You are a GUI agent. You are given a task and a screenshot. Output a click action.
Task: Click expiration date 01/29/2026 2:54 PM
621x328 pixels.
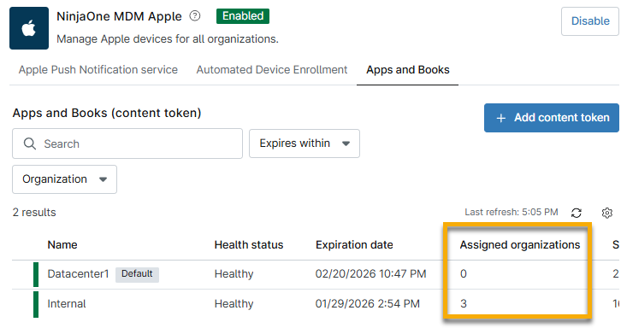pyautogui.click(x=367, y=304)
